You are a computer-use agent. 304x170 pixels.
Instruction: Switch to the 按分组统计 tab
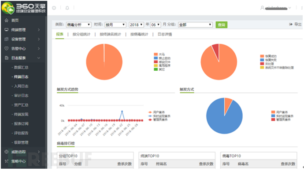(82, 34)
